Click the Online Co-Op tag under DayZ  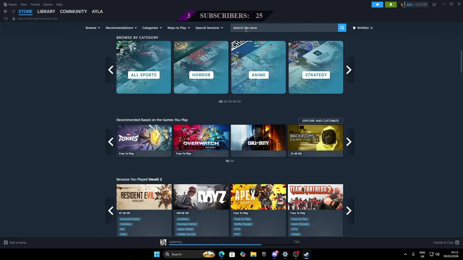(x=186, y=234)
